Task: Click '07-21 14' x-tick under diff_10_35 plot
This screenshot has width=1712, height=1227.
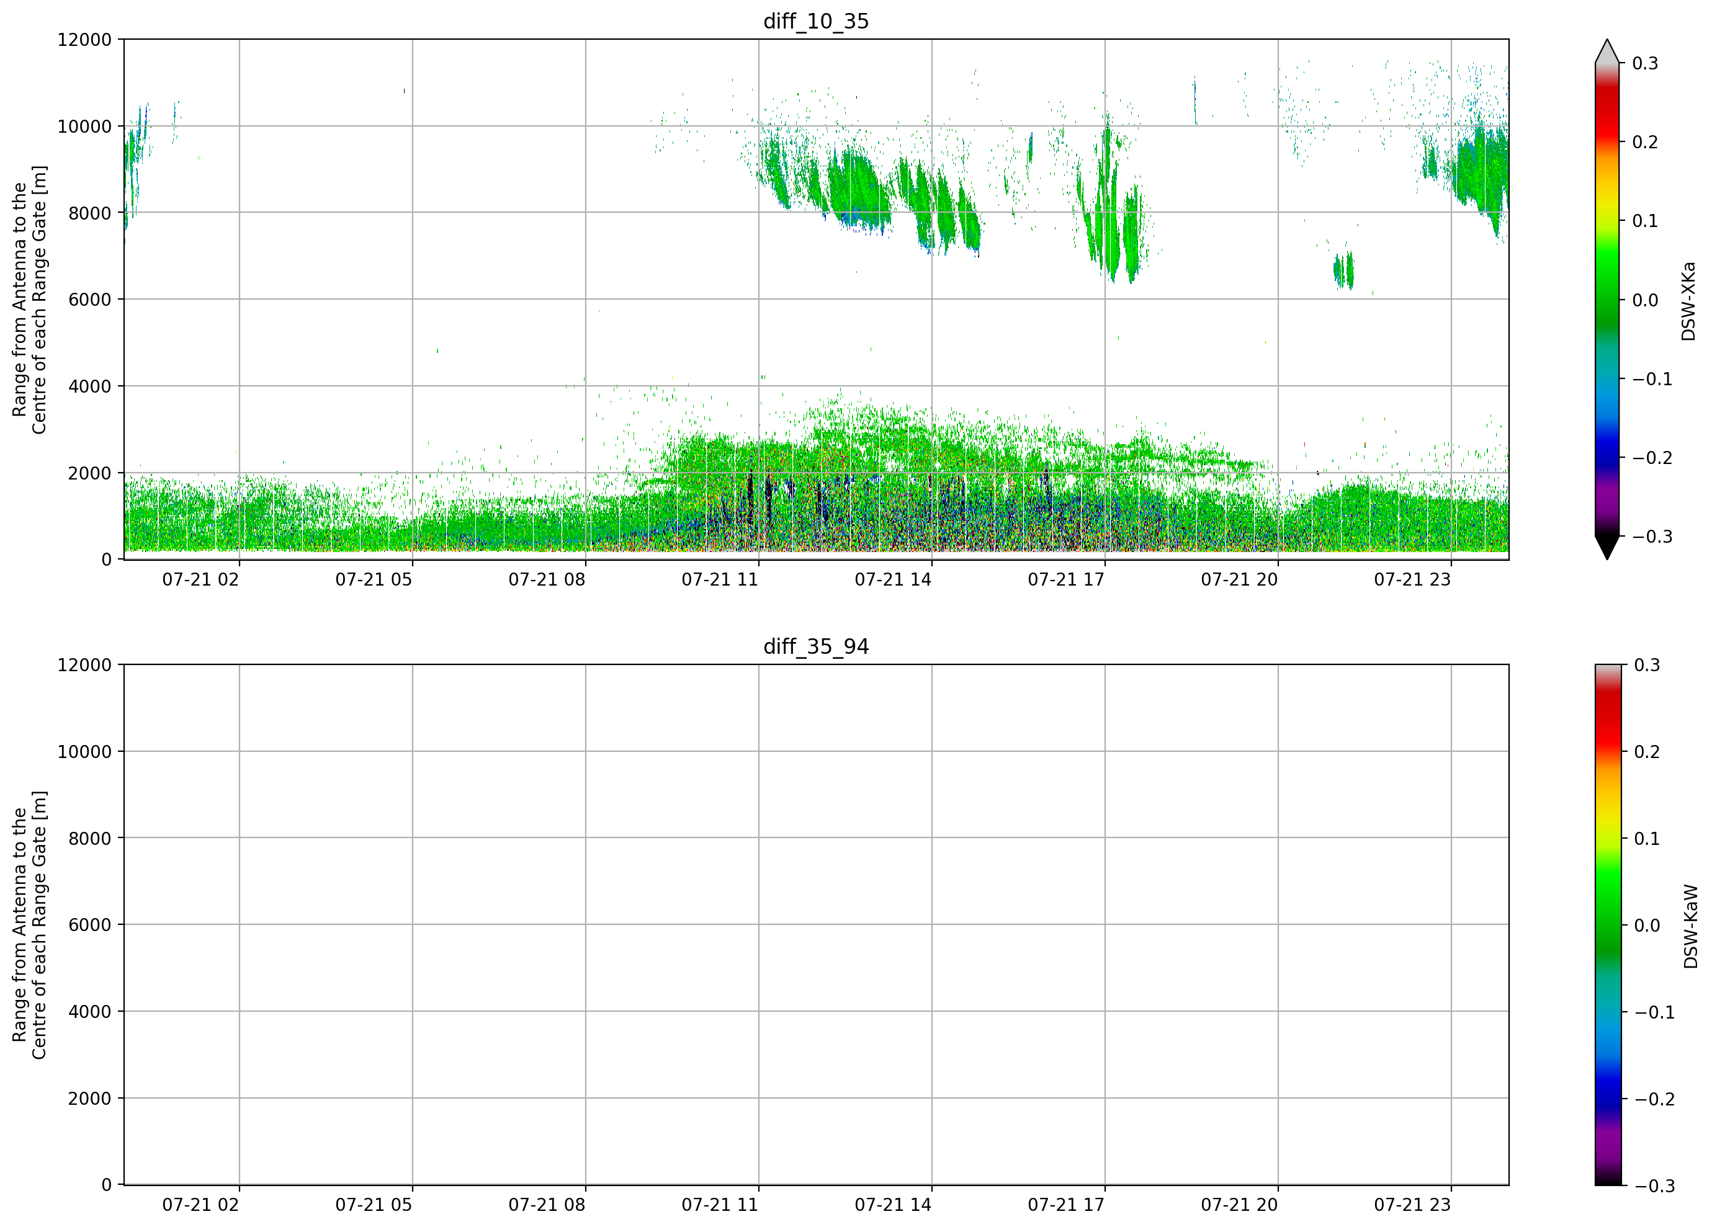Action: [x=893, y=579]
